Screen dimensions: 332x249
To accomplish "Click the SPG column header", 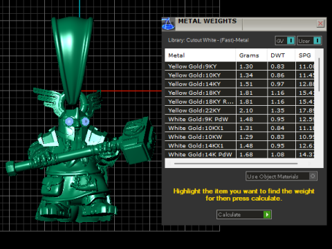I will click(305, 55).
